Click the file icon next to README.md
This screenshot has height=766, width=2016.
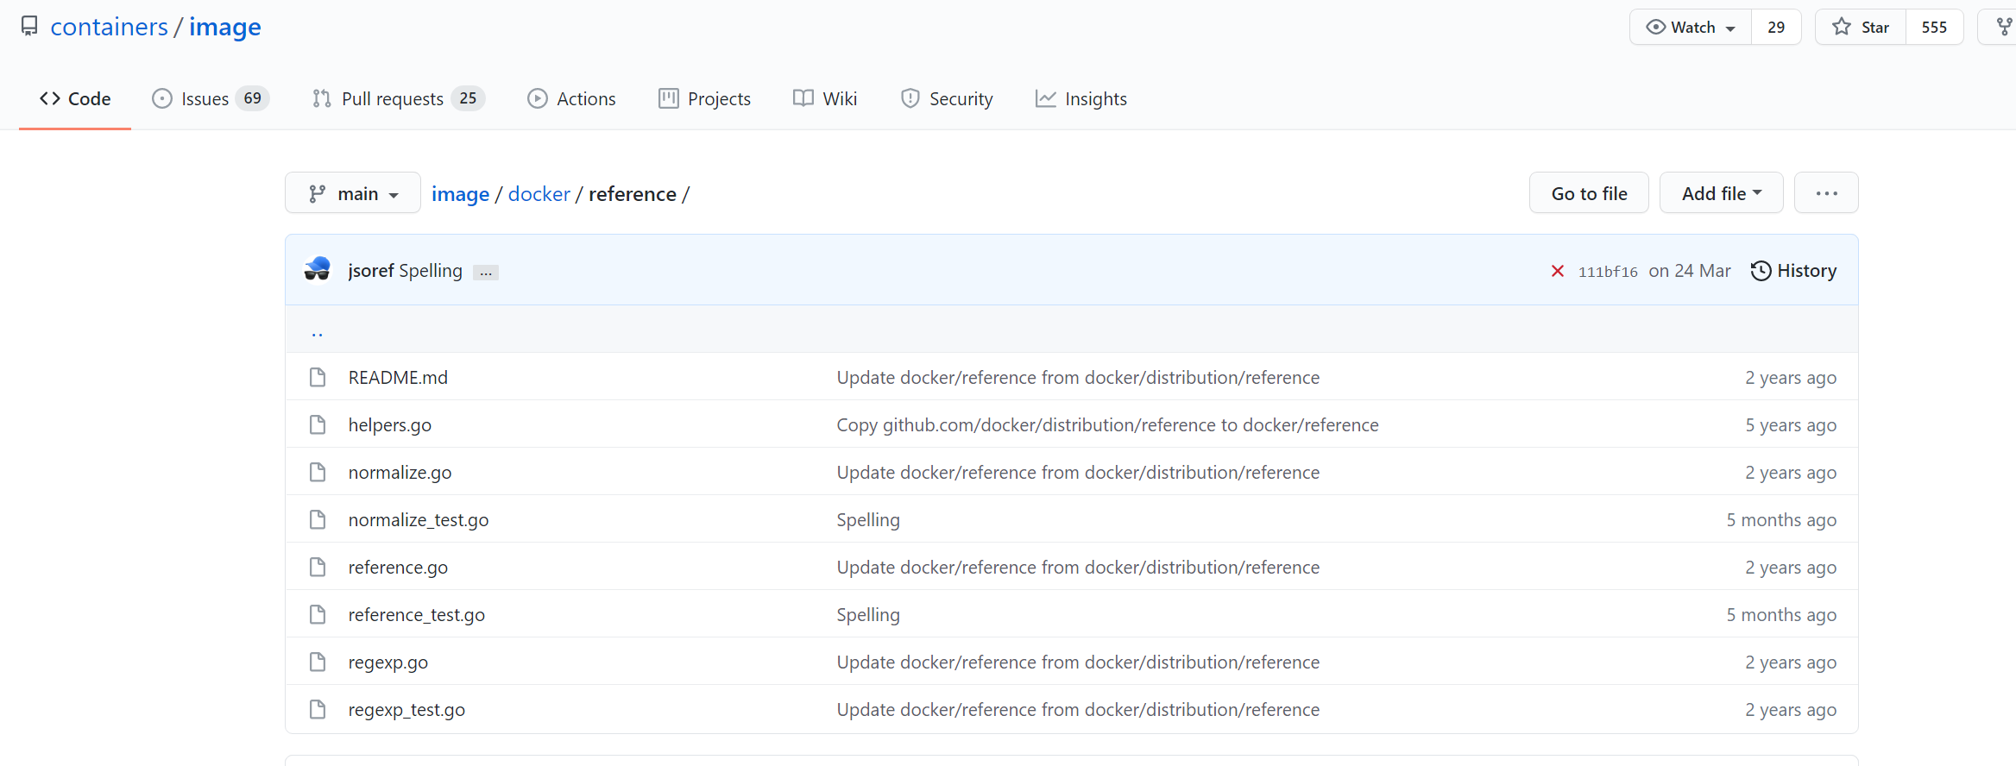click(318, 377)
